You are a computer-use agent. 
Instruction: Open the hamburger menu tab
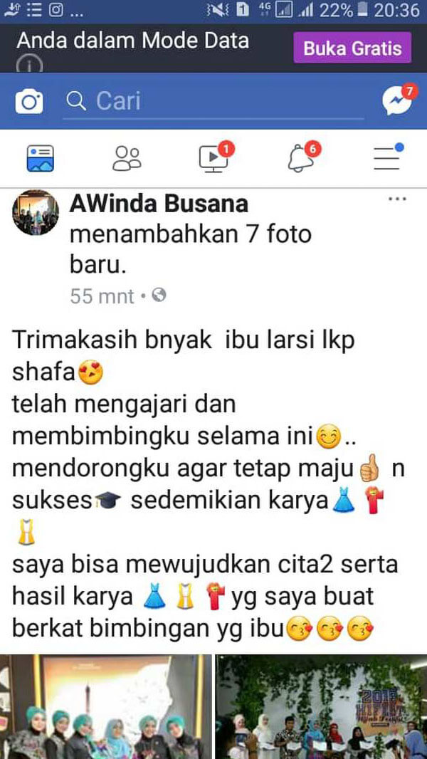pyautogui.click(x=388, y=157)
